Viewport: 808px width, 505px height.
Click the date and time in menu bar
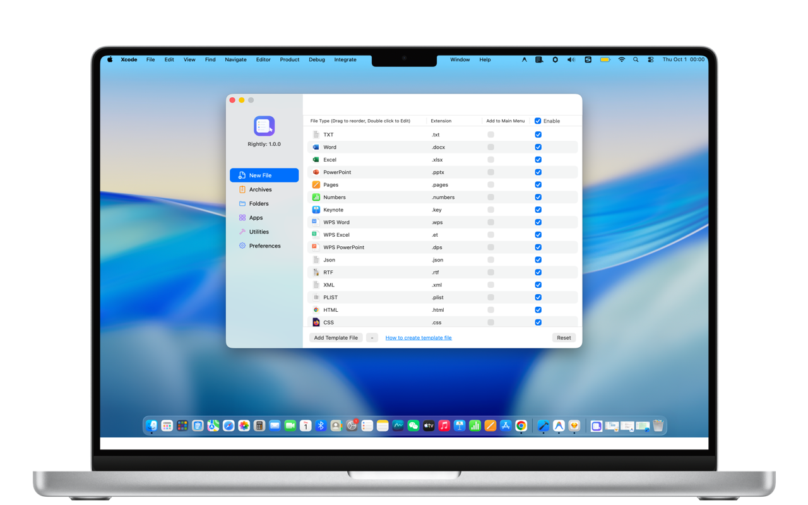[x=684, y=60]
